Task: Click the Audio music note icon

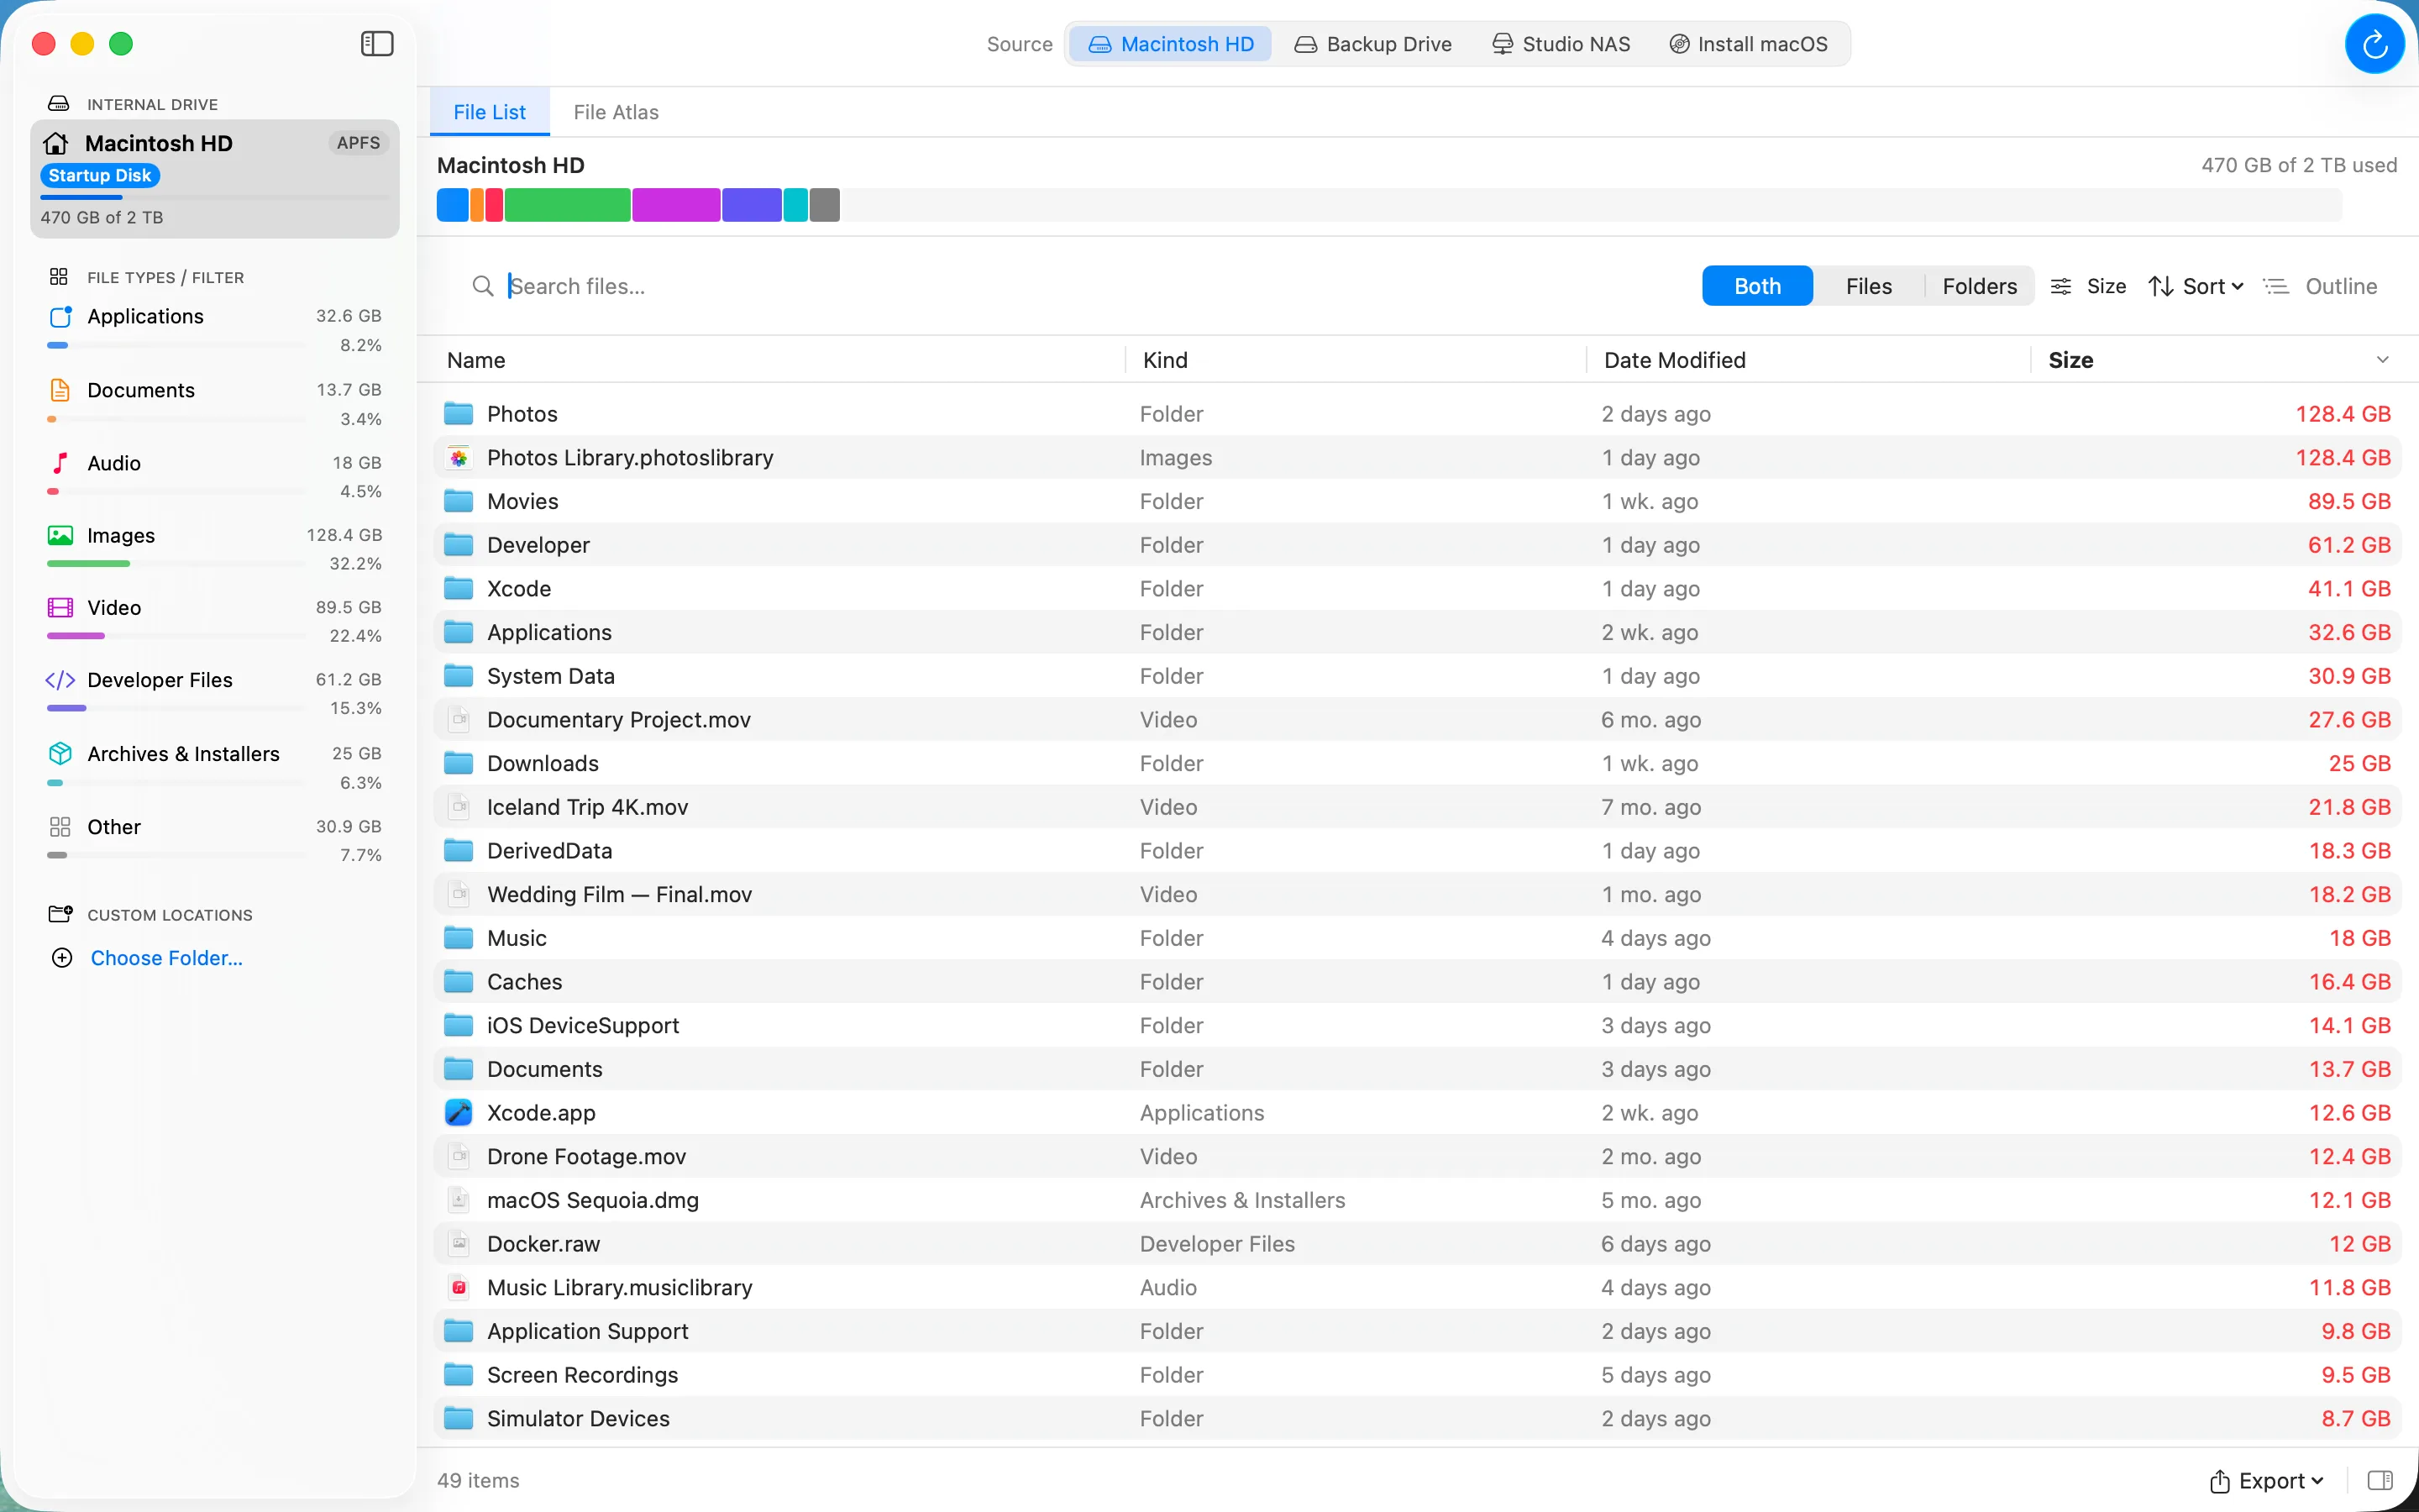Action: [x=60, y=463]
